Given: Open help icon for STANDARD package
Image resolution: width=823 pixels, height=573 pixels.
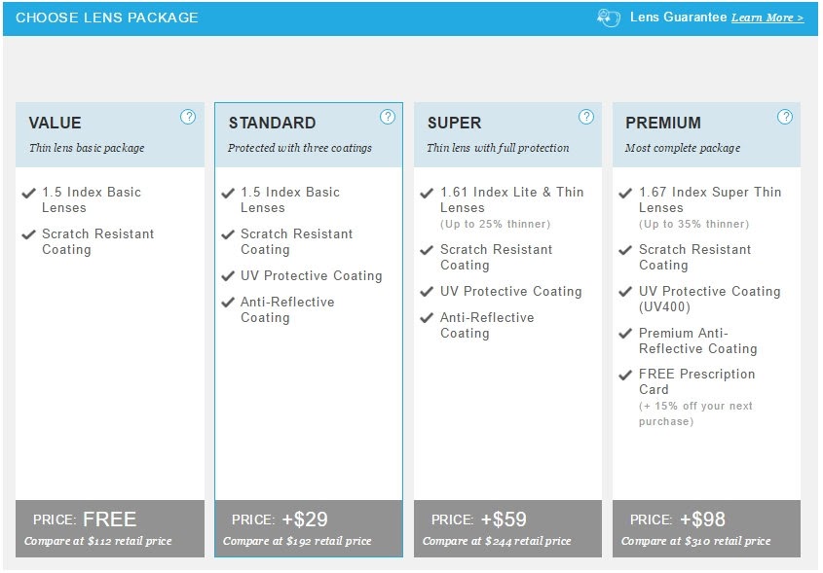Looking at the screenshot, I should (388, 117).
